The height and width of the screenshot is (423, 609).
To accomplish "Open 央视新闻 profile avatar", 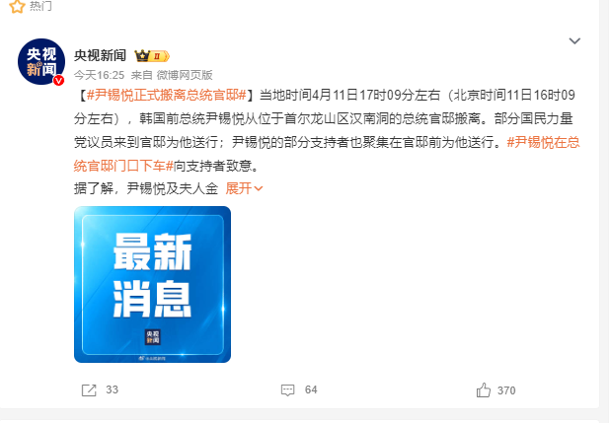I will (x=41, y=62).
